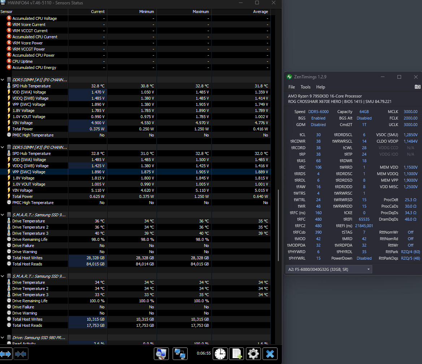This screenshot has height=364, width=422.
Task: Click the tREFI value 65535
Action: 364,219
